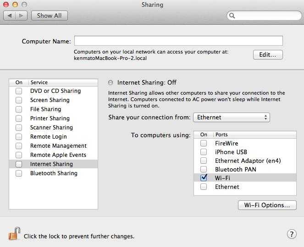Image resolution: width=304 pixels, height=247 pixels.
Task: Click the forward navigation arrow
Action: pos(22,16)
